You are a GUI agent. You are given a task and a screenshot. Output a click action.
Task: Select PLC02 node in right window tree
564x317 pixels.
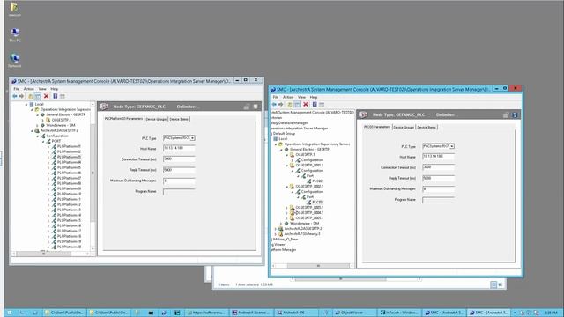[317, 181]
